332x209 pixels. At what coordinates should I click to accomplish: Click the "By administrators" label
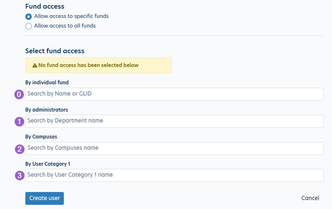(x=47, y=110)
